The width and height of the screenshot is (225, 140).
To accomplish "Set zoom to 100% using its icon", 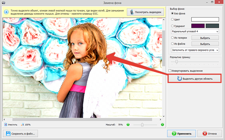I will [x=22, y=125].
